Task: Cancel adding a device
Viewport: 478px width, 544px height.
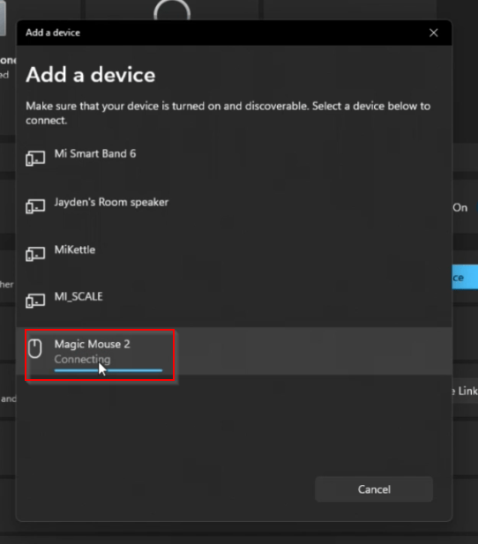Action: (x=374, y=489)
